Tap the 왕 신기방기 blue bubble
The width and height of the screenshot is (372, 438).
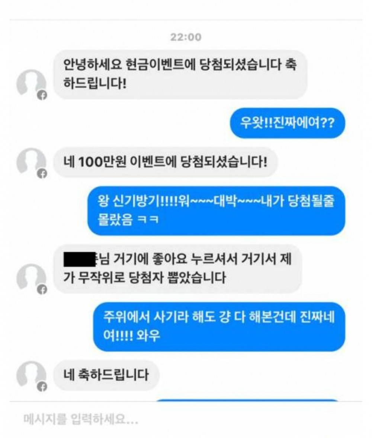[216, 211]
